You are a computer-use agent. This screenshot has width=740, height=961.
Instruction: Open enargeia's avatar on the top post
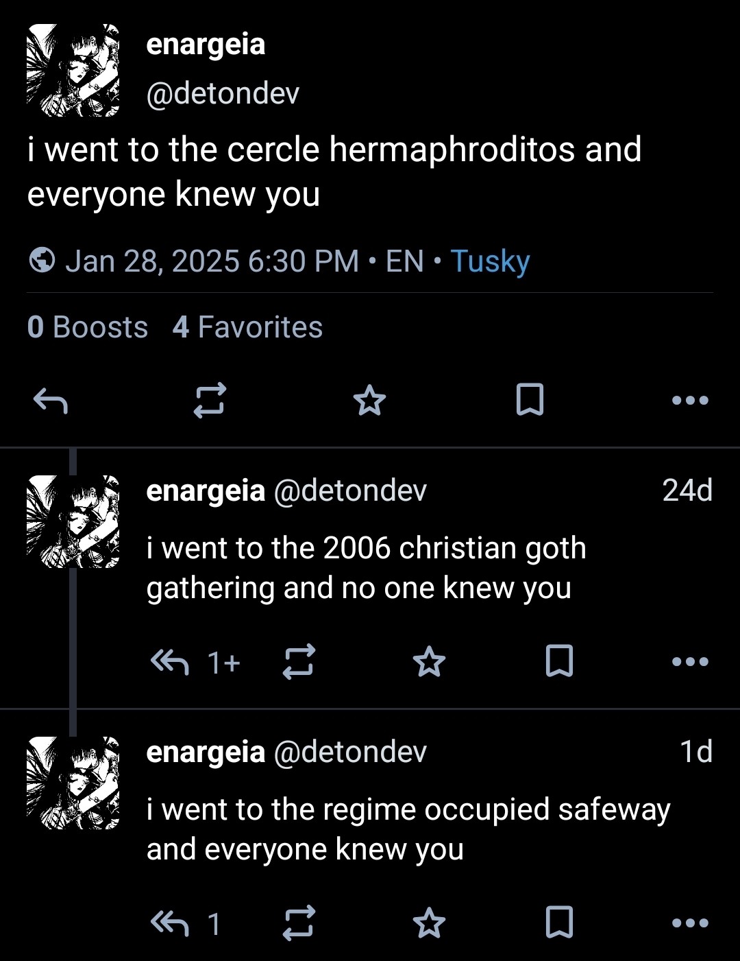(73, 70)
